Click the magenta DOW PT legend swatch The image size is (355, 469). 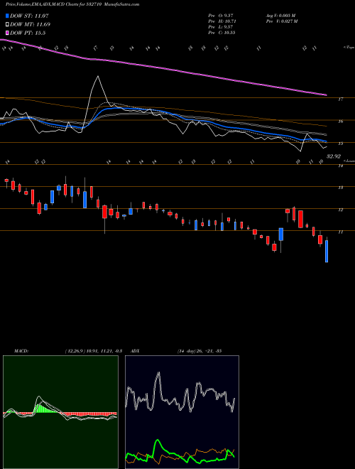[8, 33]
